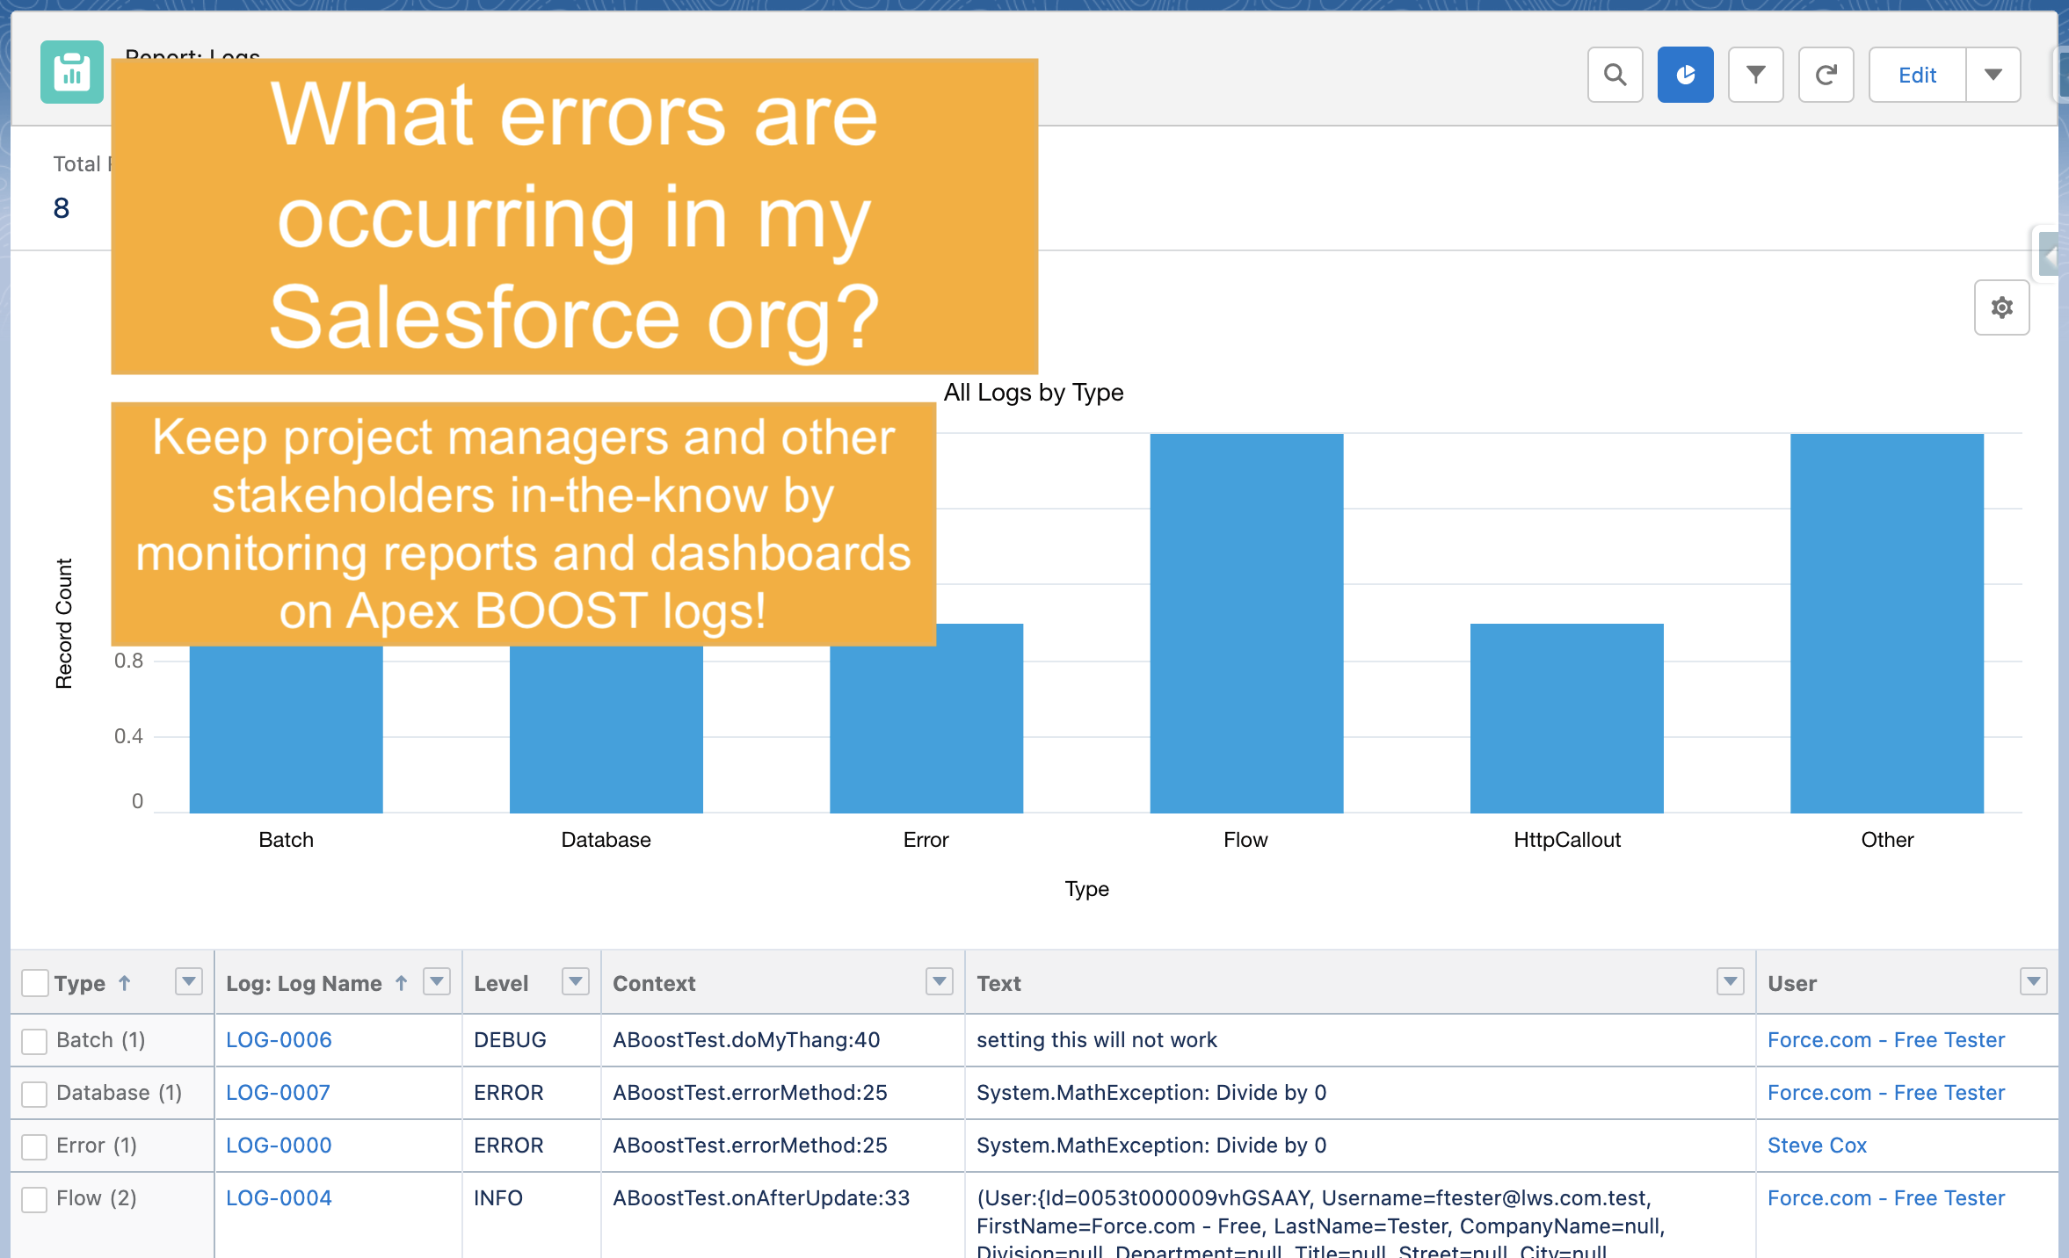Open the report filters icon
2069x1258 pixels.
point(1755,75)
